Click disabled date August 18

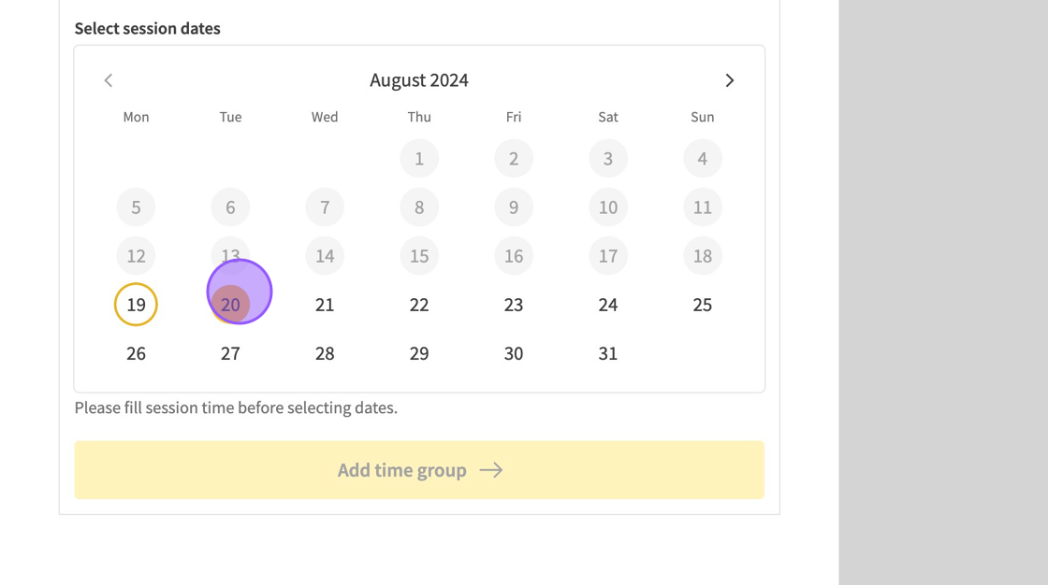coord(703,256)
